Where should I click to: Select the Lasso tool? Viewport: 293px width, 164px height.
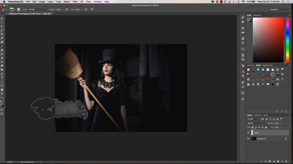[x=2, y=26]
